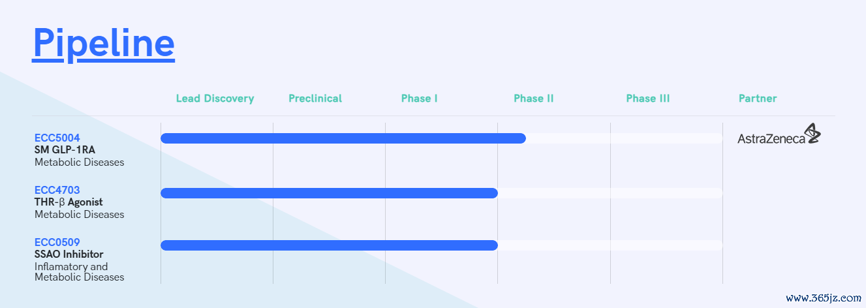Click the Lead Discovery column header
Viewport: 866px width, 308px height.
click(x=215, y=99)
